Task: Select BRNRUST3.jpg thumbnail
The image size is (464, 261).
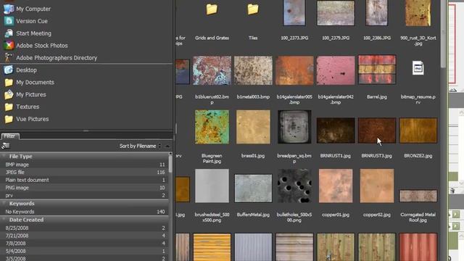Action: pyautogui.click(x=377, y=130)
